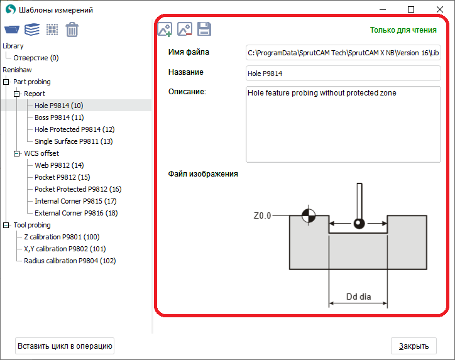
Task: Click the Название text field
Action: pyautogui.click(x=343, y=74)
